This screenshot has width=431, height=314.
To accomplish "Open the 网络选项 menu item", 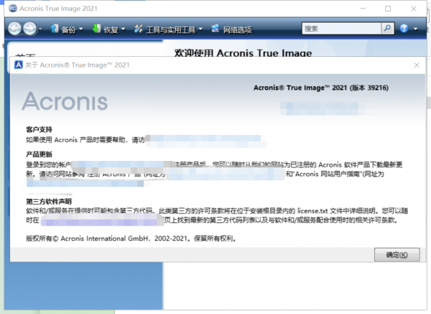I will 232,29.
